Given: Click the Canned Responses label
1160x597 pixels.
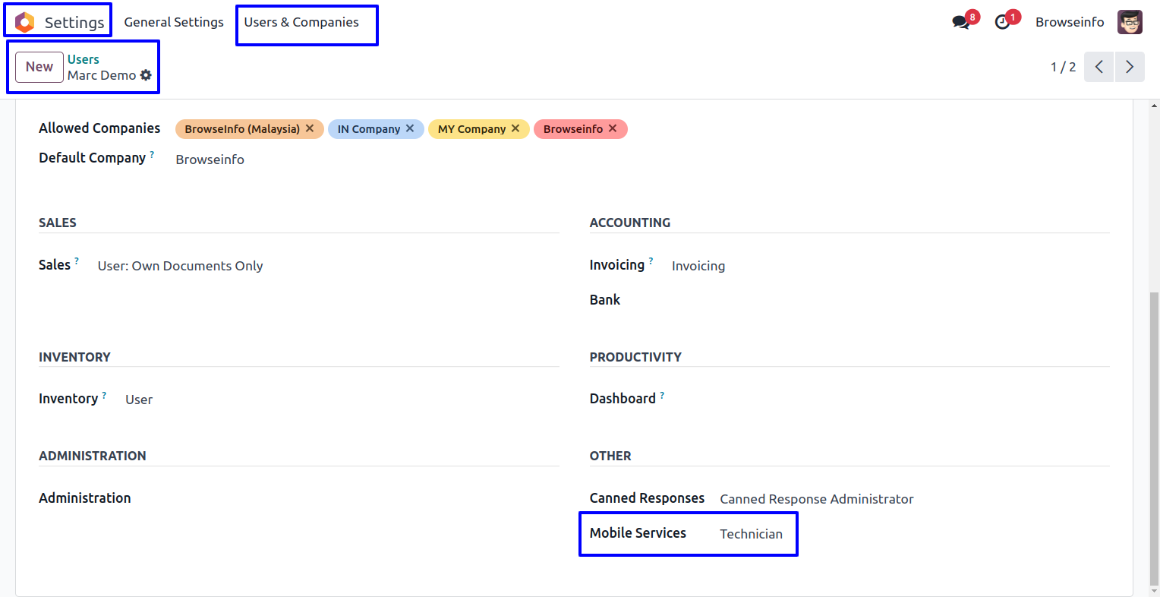Looking at the screenshot, I should point(647,498).
